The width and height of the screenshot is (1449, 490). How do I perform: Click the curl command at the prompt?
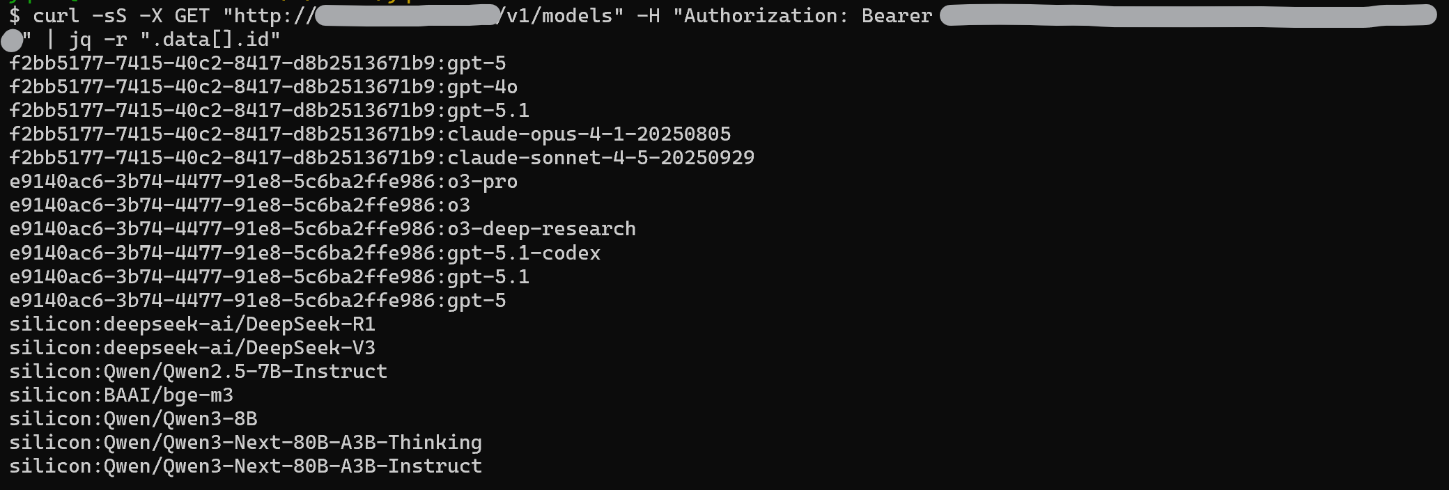[x=56, y=15]
